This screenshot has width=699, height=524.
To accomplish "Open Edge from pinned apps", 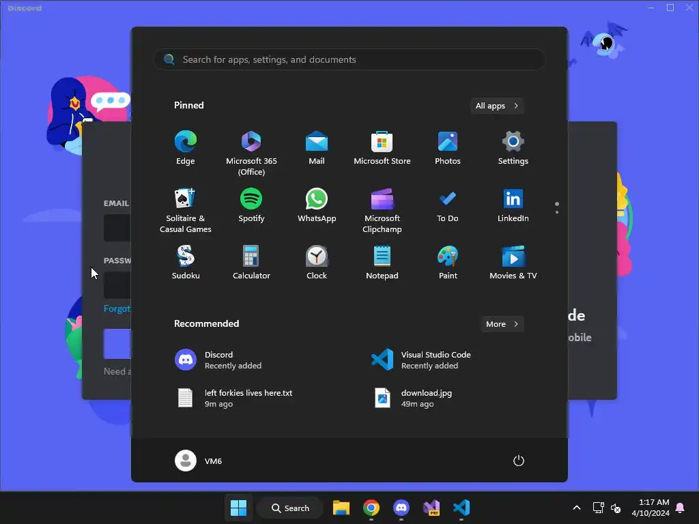I will [x=186, y=148].
